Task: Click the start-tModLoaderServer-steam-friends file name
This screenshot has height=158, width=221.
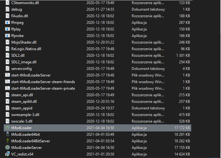Action: [43, 82]
